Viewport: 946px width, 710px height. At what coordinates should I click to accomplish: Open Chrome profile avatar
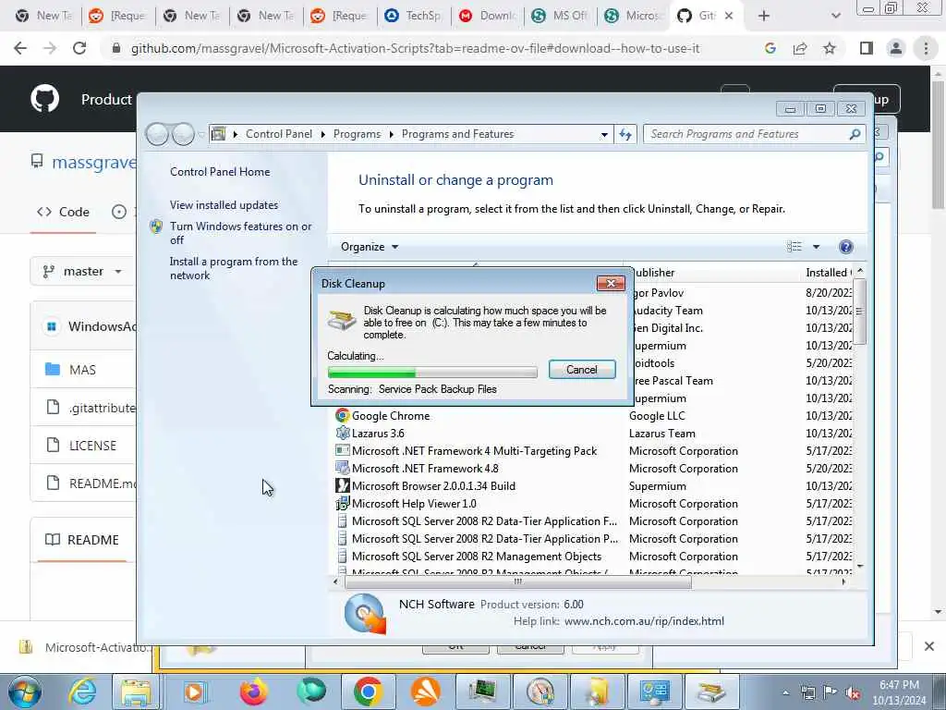[896, 48]
